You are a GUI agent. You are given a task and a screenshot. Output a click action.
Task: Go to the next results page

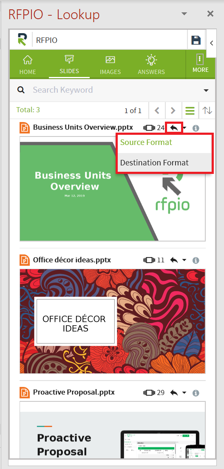click(x=173, y=111)
